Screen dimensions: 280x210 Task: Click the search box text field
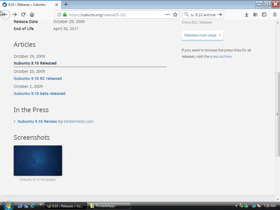203,15
